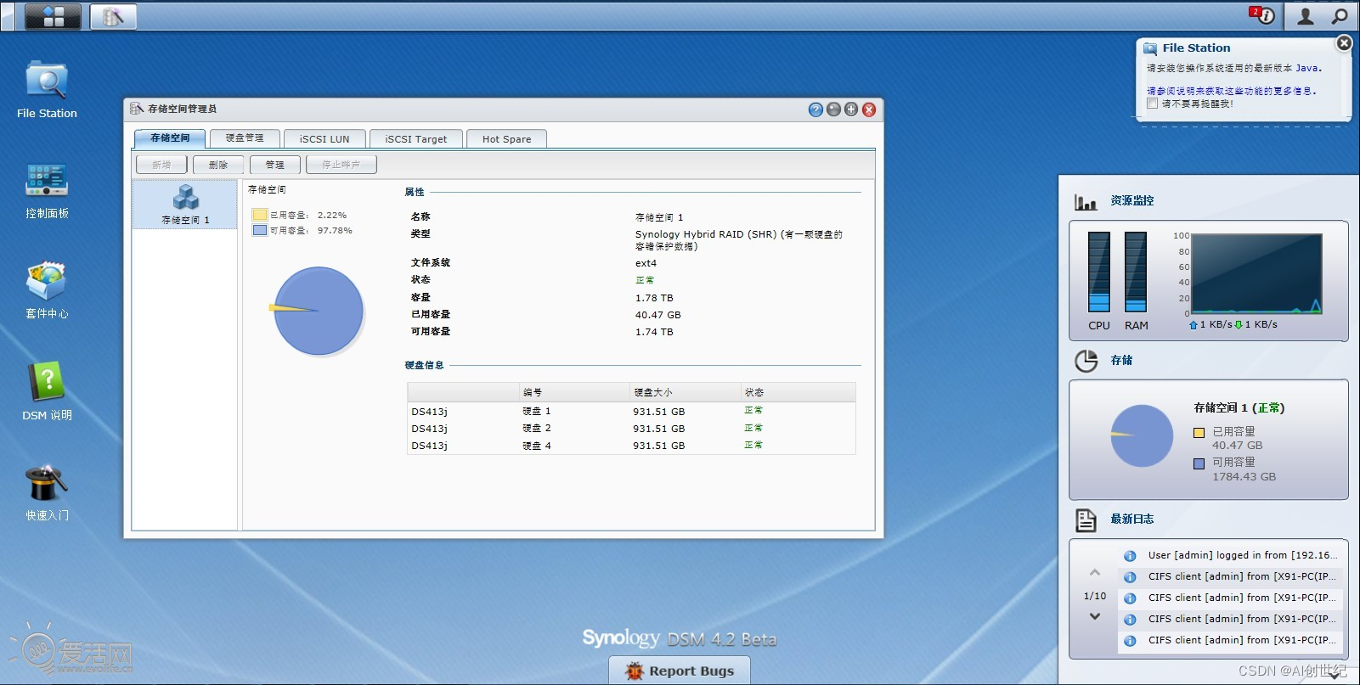Click the CPU usage bar gauge

(1099, 272)
